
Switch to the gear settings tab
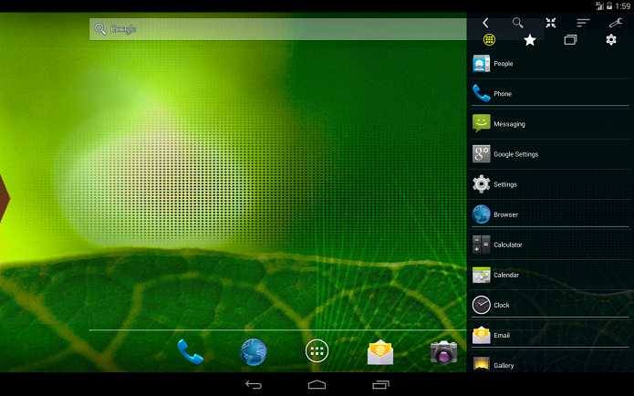[x=611, y=39]
